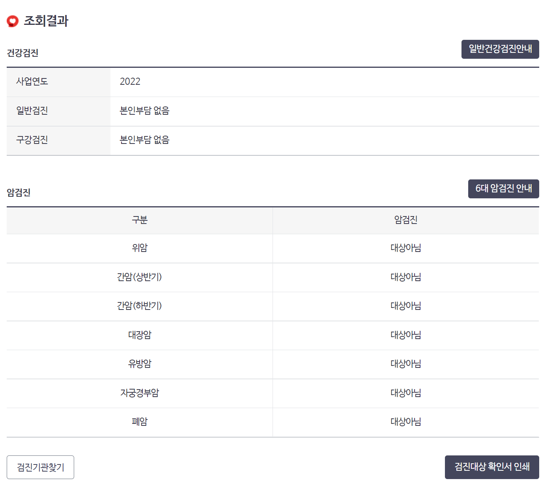
Task: Click the 암검진 section title
Action: point(19,192)
